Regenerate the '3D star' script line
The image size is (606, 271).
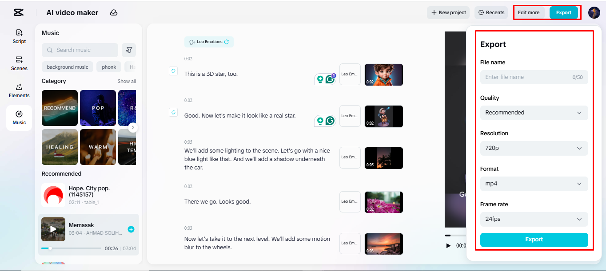173,71
